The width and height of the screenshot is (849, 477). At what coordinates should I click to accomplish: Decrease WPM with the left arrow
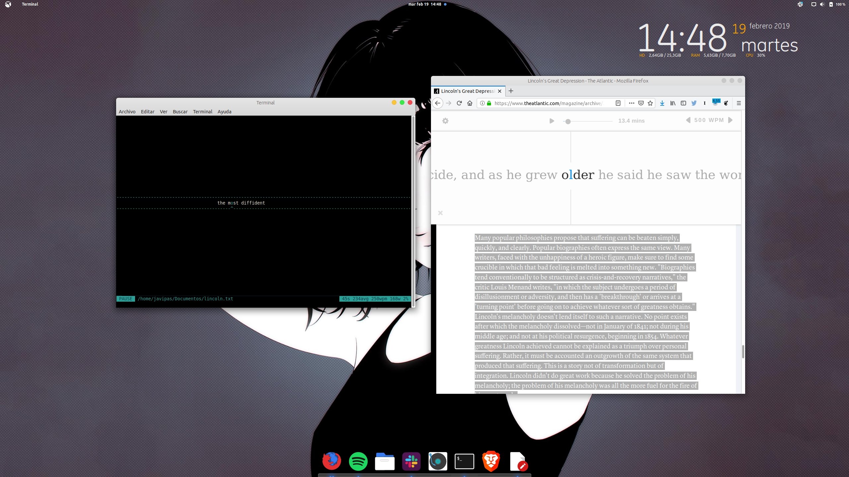688,120
